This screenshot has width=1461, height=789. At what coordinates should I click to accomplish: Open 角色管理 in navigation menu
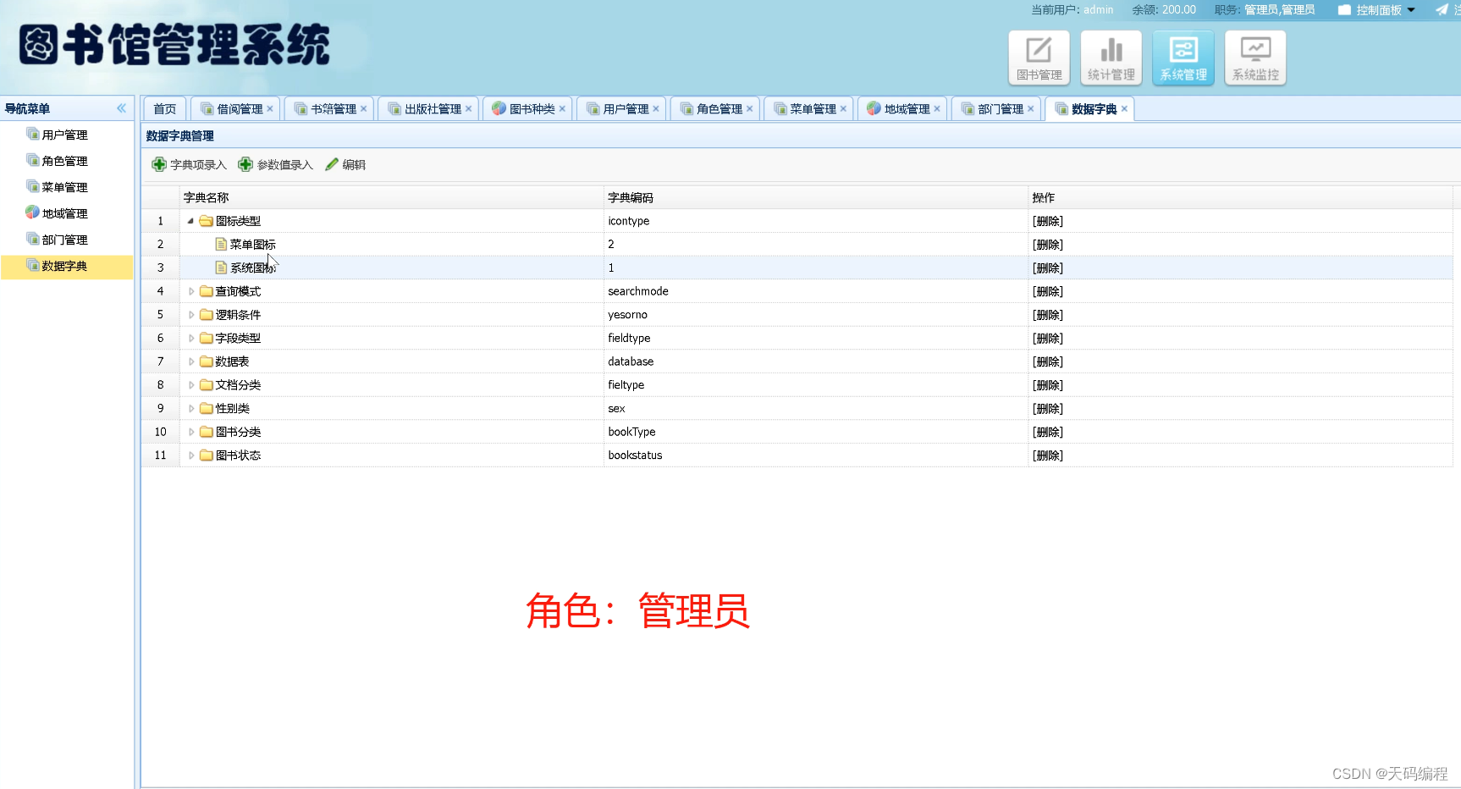click(64, 161)
